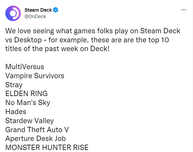Click the Stray game title
The image size is (193, 152).
tap(14, 85)
